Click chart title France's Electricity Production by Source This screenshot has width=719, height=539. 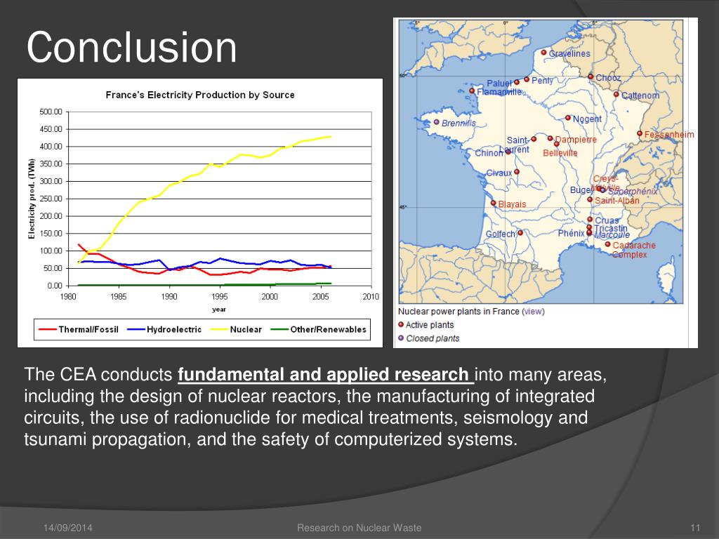pyautogui.click(x=200, y=95)
